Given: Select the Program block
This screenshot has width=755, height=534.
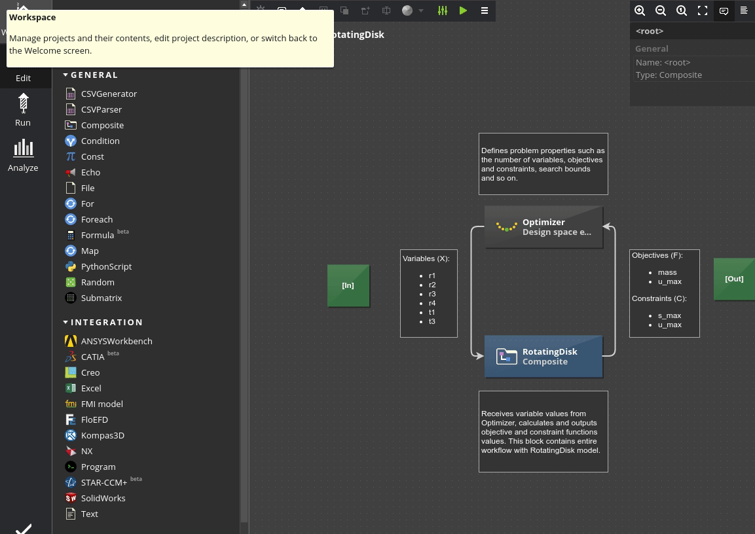Looking at the screenshot, I should pyautogui.click(x=90, y=467).
